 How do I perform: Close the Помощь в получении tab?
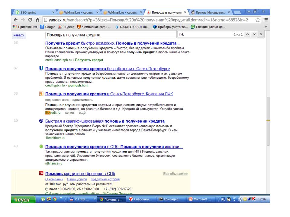[x=185, y=12]
